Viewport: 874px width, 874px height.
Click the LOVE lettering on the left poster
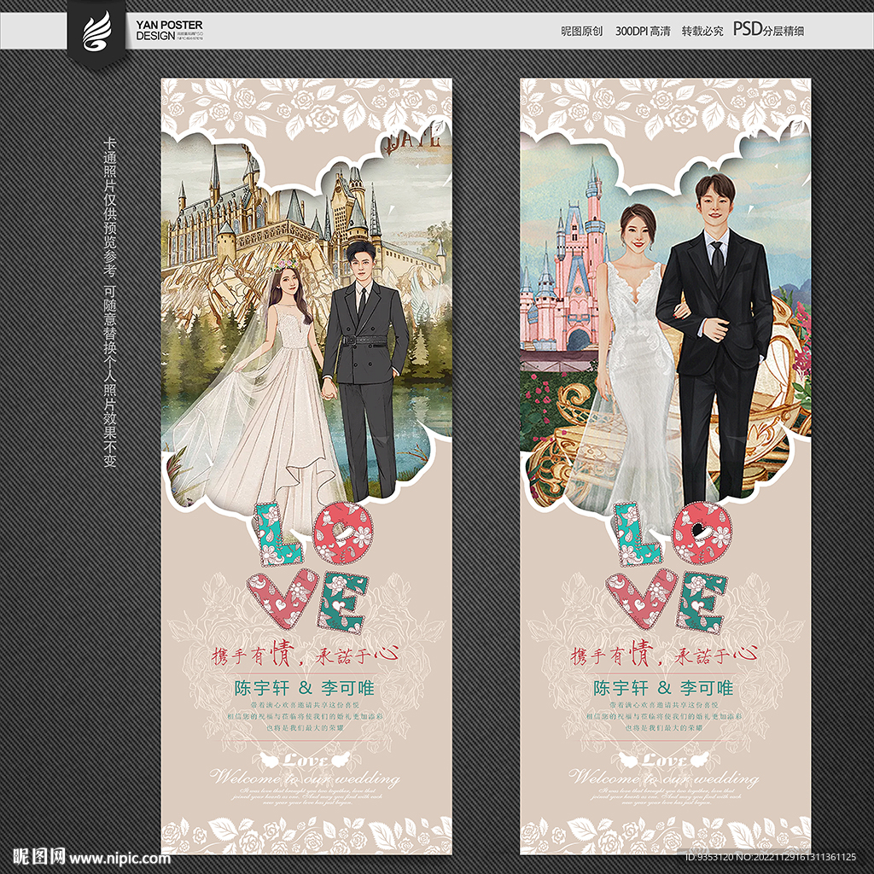(312, 566)
